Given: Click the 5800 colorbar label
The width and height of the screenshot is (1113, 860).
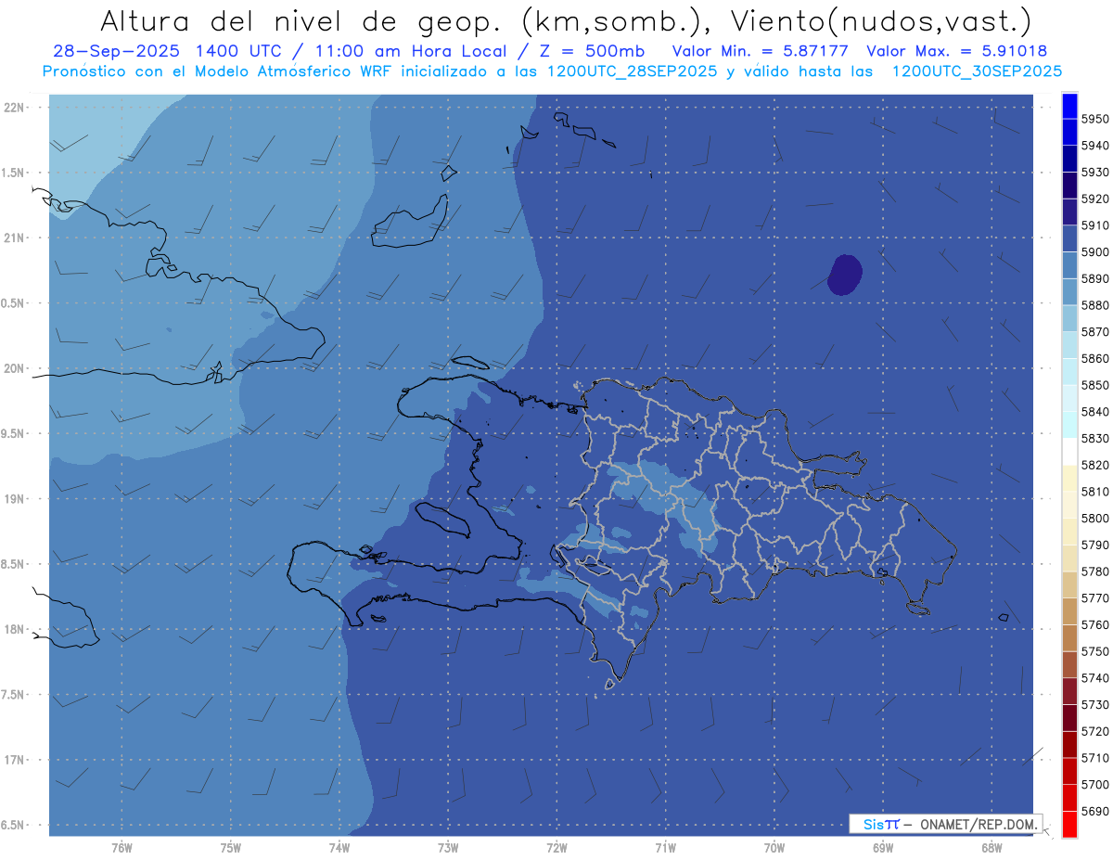Looking at the screenshot, I should coord(1094,518).
